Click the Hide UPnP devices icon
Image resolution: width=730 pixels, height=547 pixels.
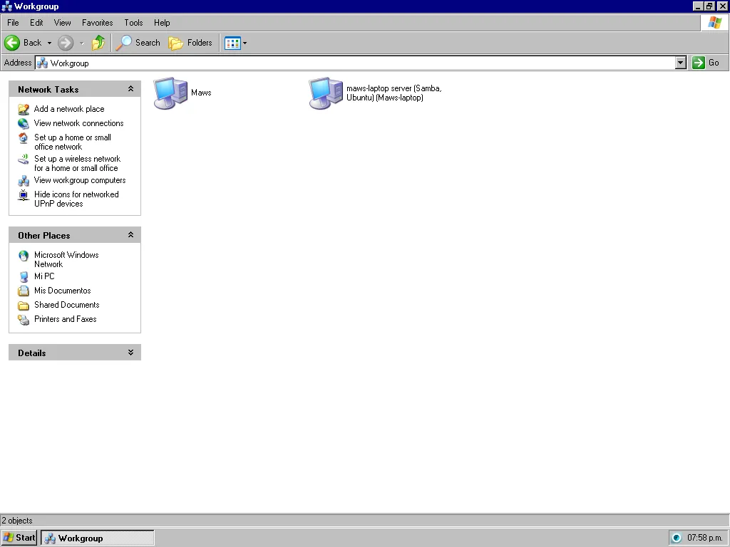(x=24, y=195)
